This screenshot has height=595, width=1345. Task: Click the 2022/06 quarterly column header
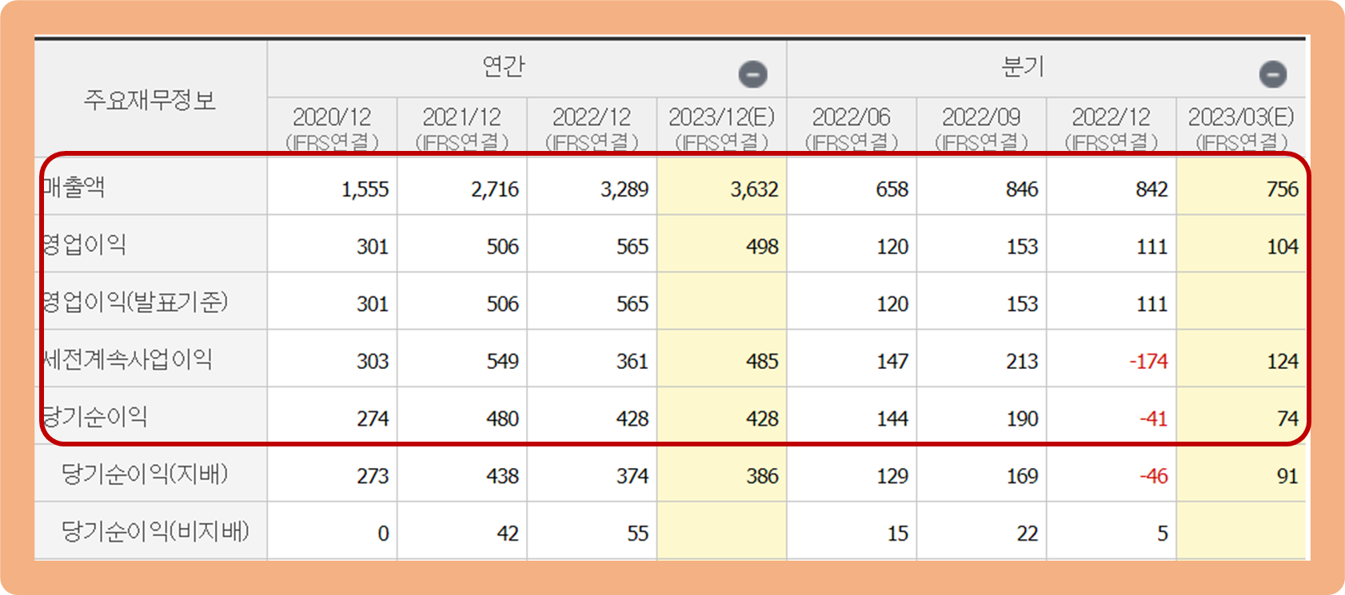[x=852, y=128]
